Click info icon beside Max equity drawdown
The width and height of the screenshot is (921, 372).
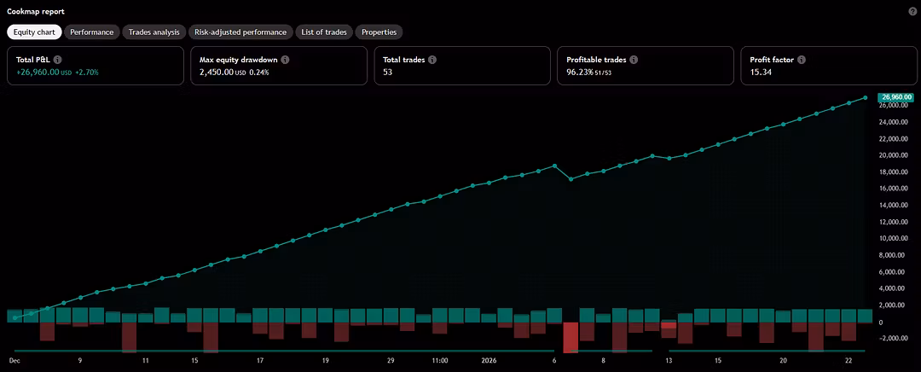pos(285,61)
